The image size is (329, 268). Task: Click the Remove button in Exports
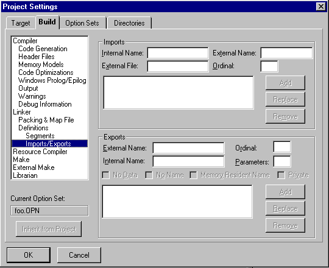tap(285, 225)
